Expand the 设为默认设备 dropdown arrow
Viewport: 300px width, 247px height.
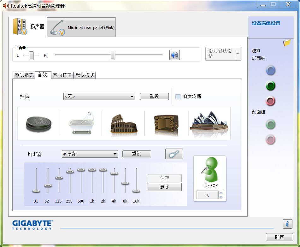(x=238, y=53)
